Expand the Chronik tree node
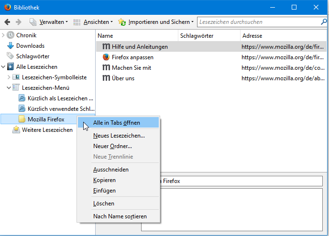This screenshot has width=329, height=236. pyautogui.click(x=3, y=35)
